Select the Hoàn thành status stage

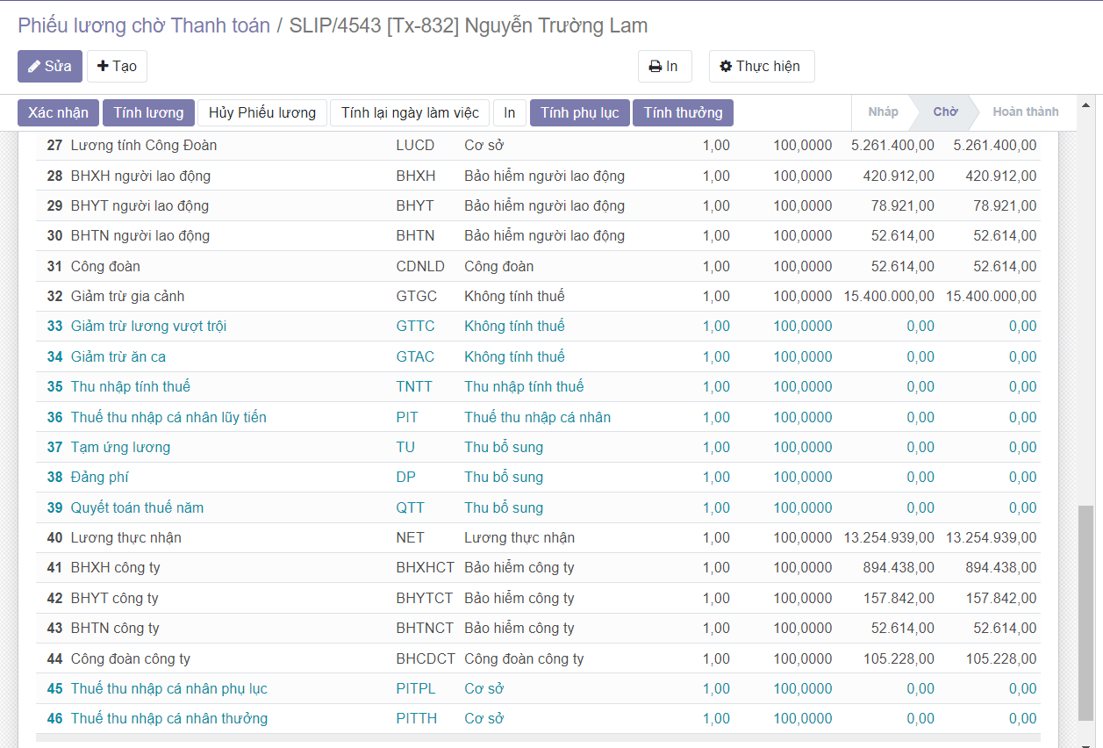click(1025, 112)
